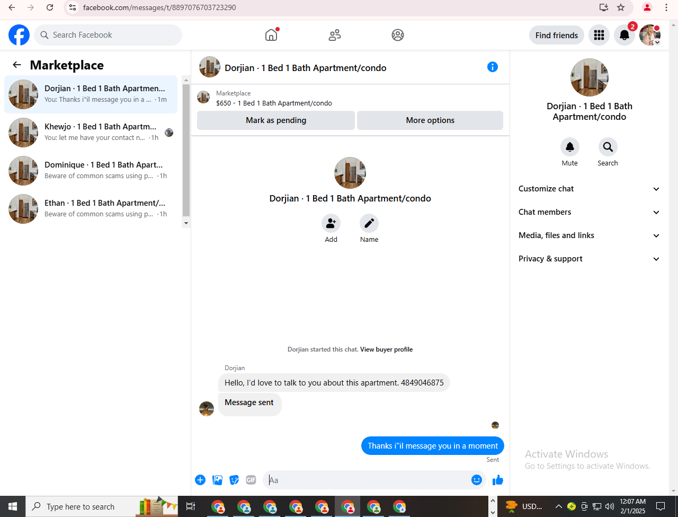The image size is (678, 517).
Task: Open the notifications bell
Action: [x=625, y=35]
